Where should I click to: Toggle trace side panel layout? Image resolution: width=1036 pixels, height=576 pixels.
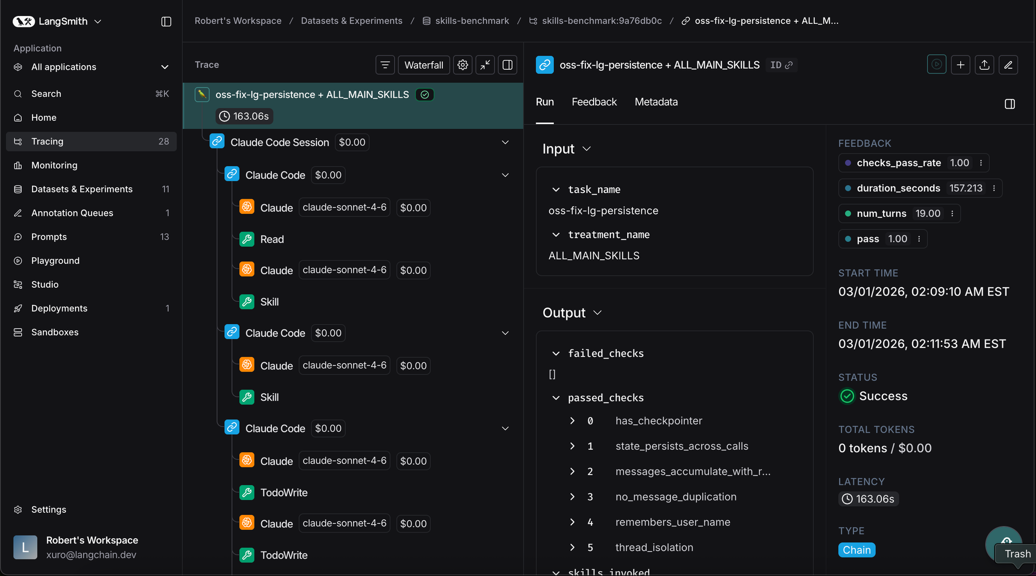pos(508,65)
